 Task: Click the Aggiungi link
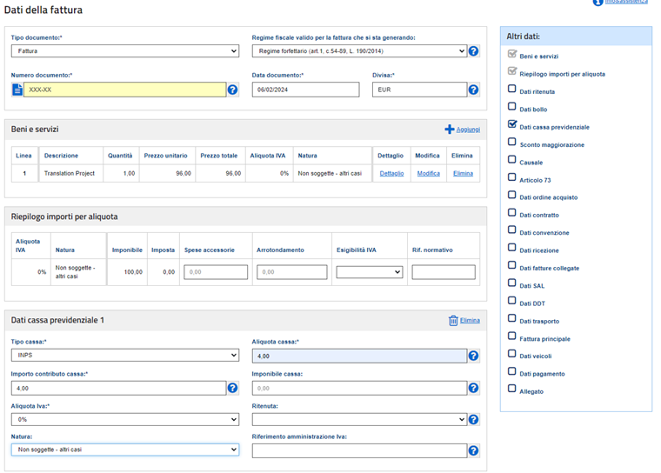point(468,130)
